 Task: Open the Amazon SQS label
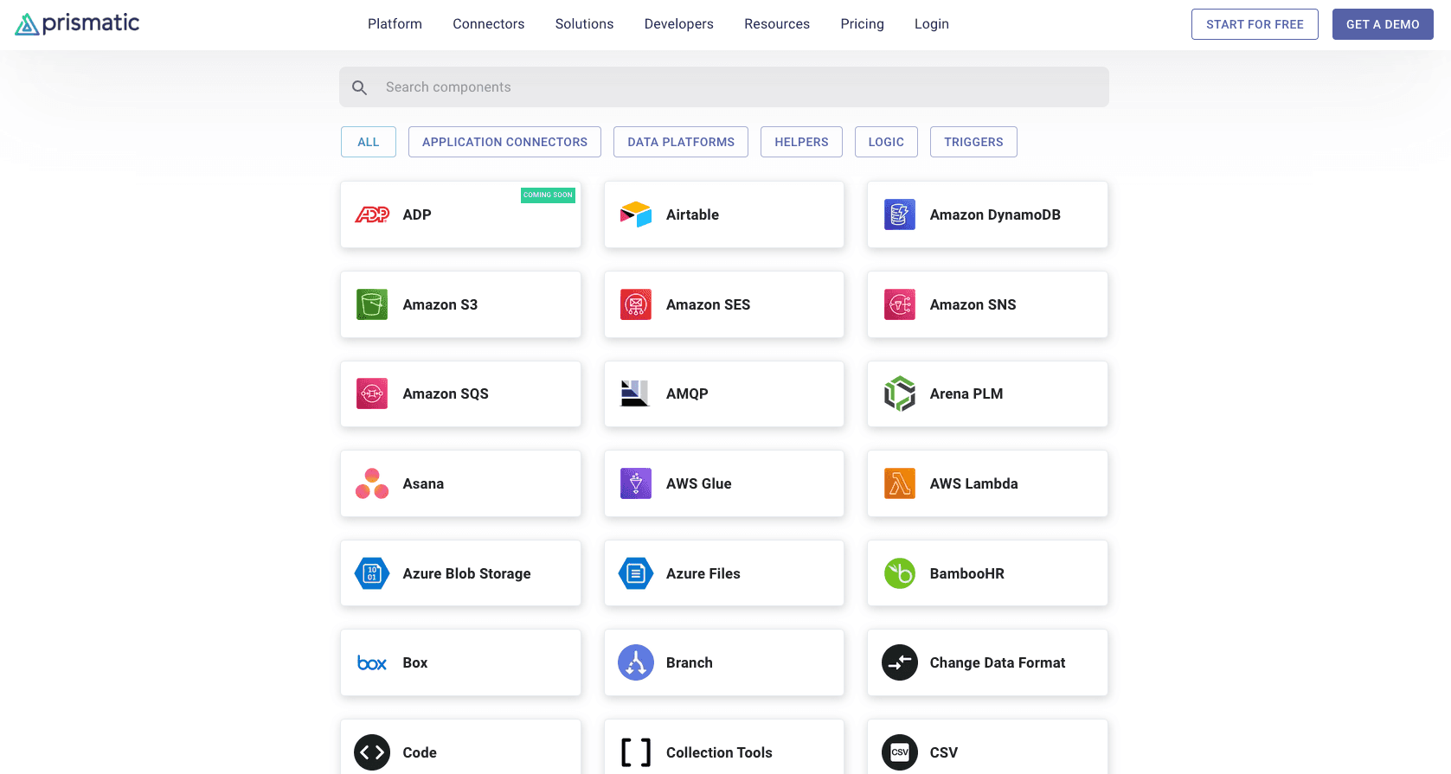tap(446, 393)
